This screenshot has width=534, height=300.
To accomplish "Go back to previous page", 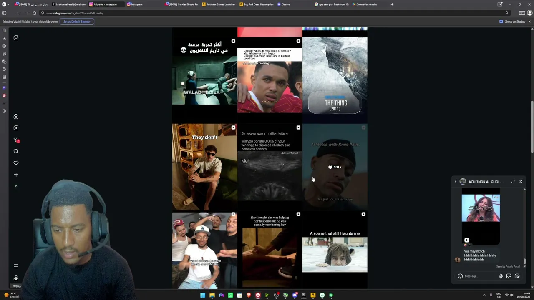I will pyautogui.click(x=19, y=13).
